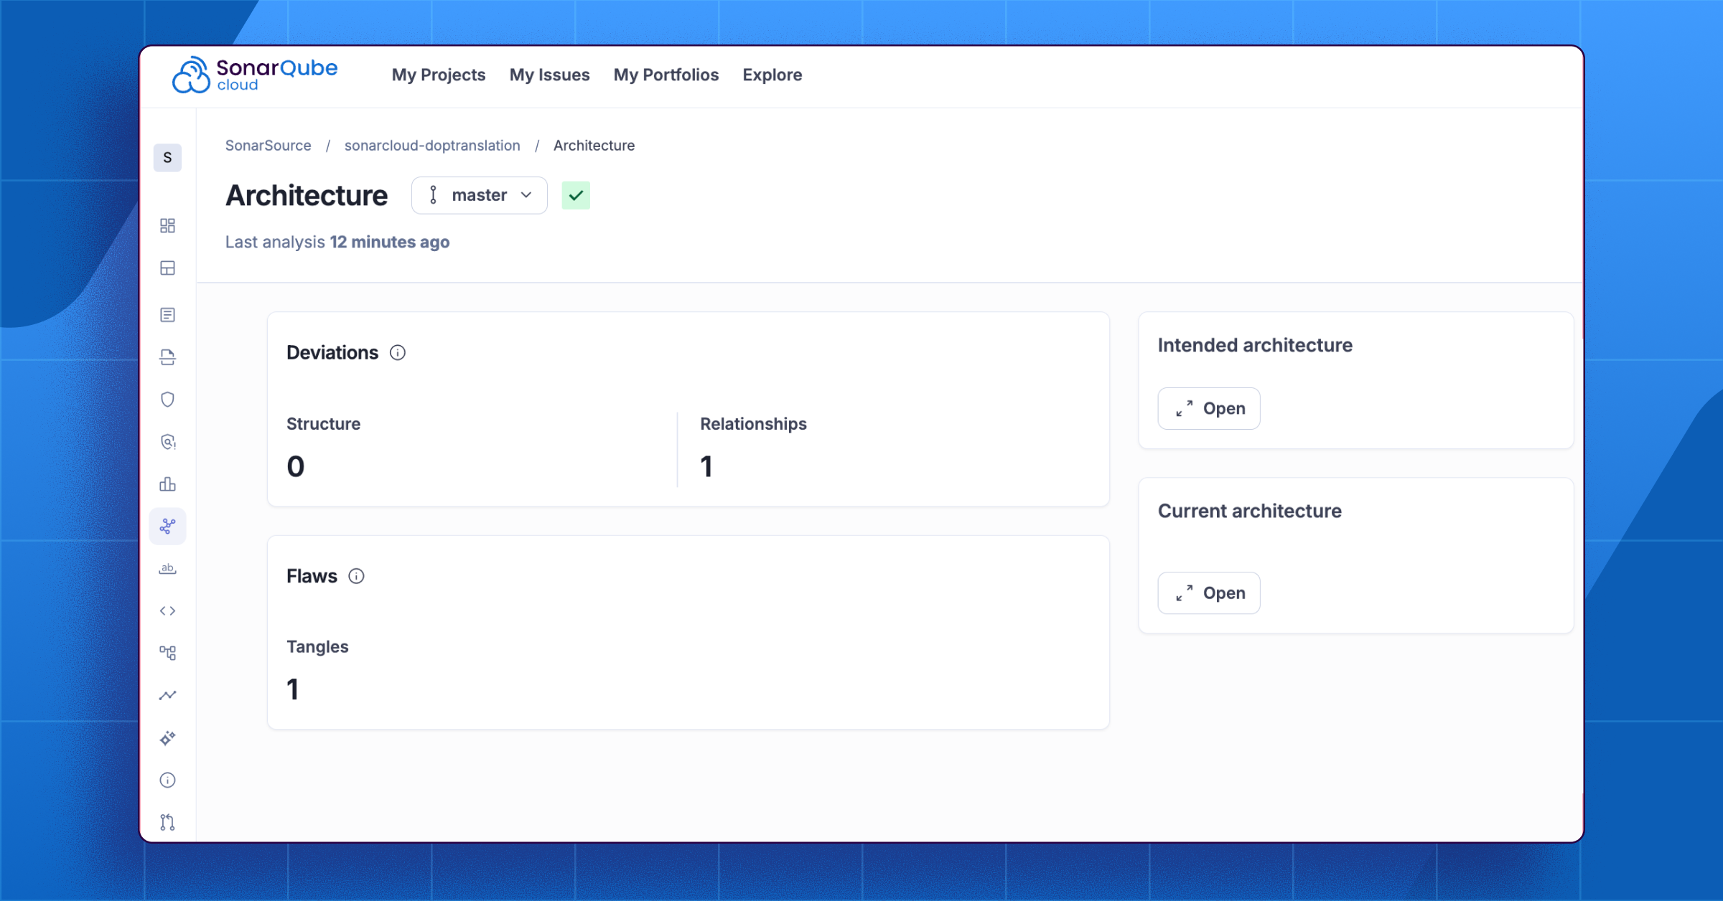Click the S organization avatar in sidebar
The image size is (1723, 901).
pos(167,158)
